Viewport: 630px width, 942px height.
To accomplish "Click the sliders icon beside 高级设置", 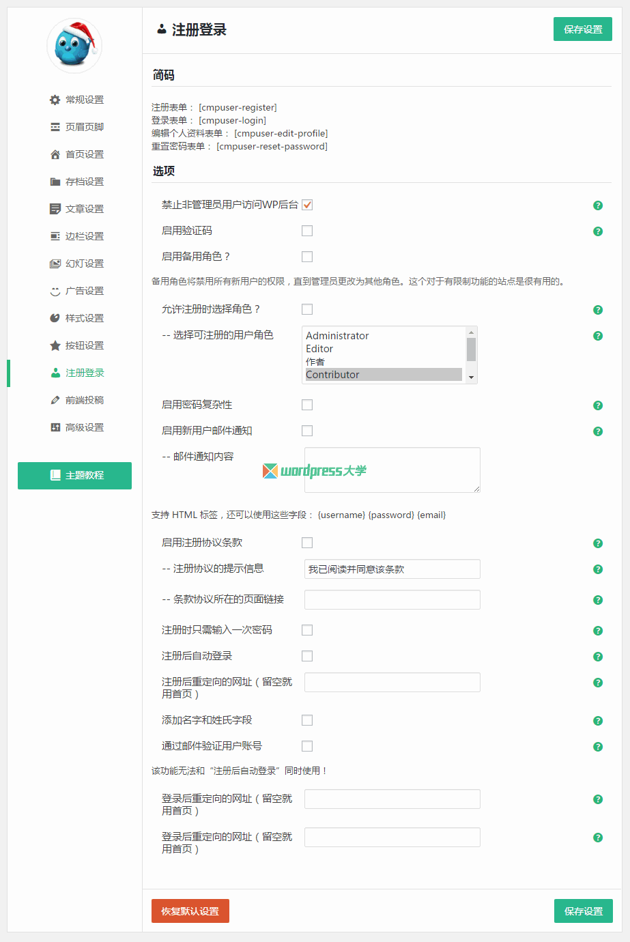I will tap(55, 427).
